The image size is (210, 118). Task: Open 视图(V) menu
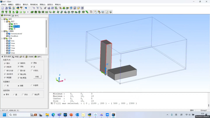tap(18, 5)
